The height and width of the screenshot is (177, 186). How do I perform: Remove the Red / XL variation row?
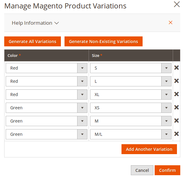pos(176,94)
